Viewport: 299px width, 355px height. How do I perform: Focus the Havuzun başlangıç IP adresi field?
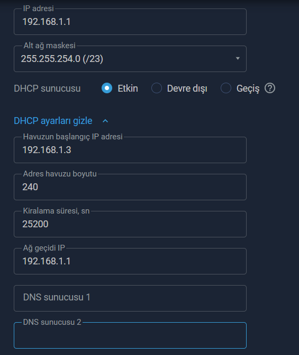pos(130,150)
